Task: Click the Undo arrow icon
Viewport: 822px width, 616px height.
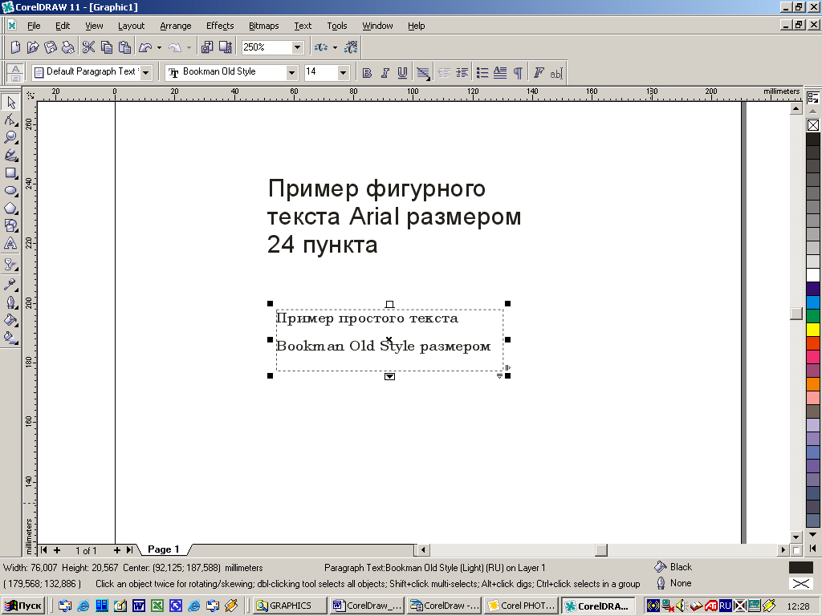Action: pyautogui.click(x=145, y=47)
